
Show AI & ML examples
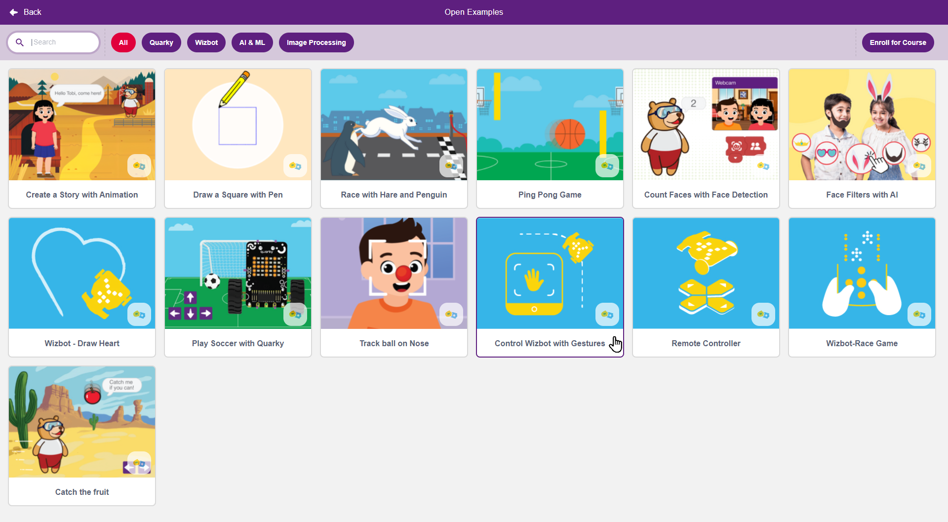[252, 42]
